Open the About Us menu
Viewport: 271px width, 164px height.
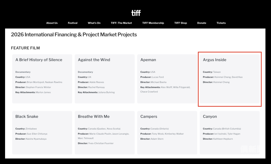coord(52,23)
